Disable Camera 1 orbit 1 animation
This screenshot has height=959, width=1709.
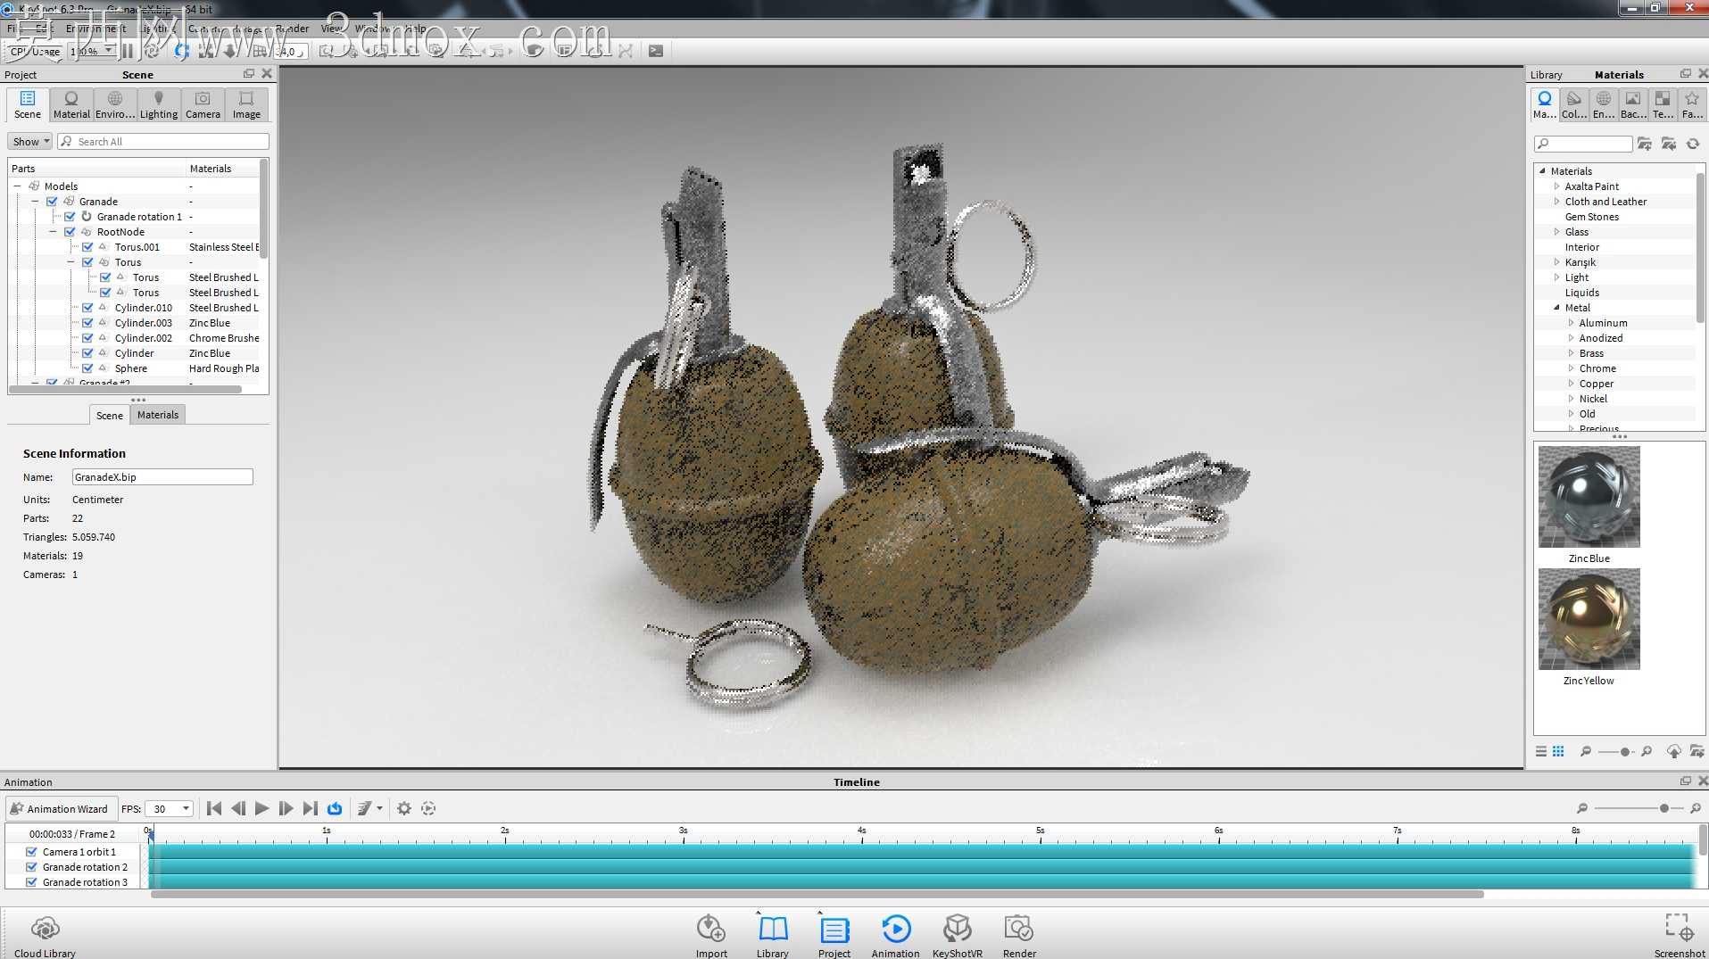point(31,852)
